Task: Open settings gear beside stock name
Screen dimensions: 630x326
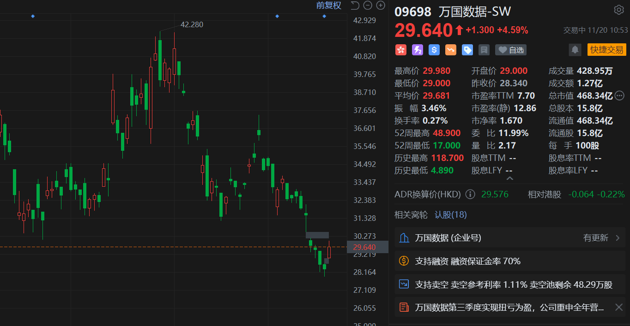Action: (618, 10)
